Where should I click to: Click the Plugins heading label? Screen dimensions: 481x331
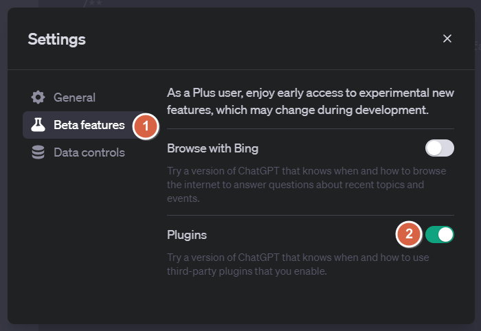click(x=187, y=235)
